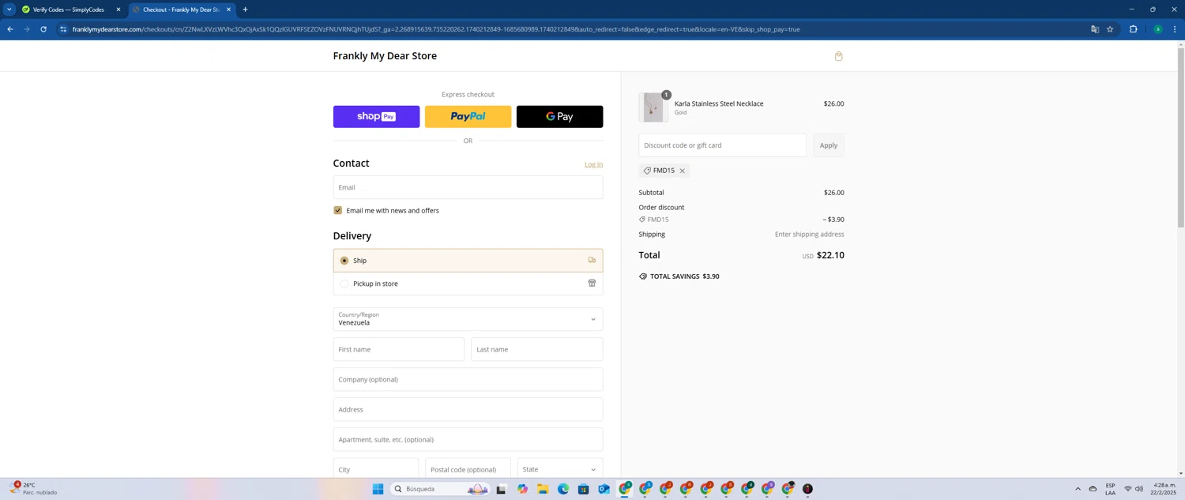Open a new browser tab
This screenshot has height=500, width=1185.
[x=245, y=9]
